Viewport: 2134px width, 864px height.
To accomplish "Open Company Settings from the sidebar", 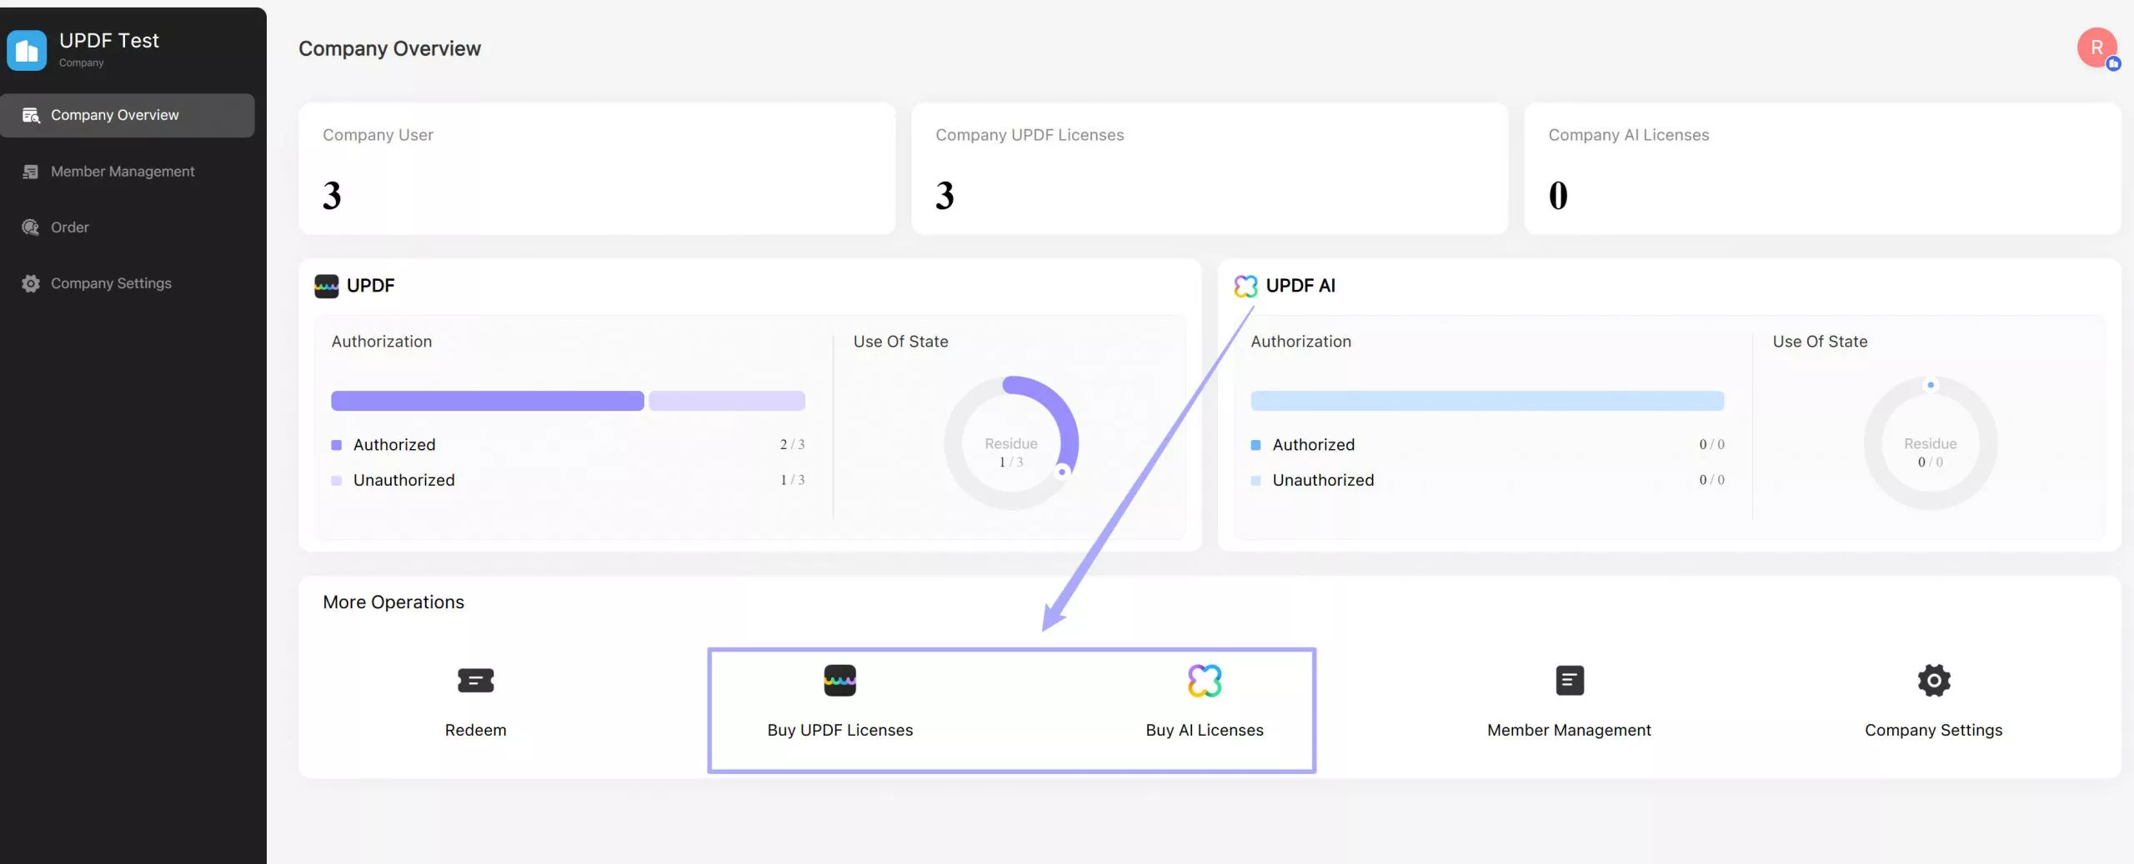I will click(x=128, y=283).
